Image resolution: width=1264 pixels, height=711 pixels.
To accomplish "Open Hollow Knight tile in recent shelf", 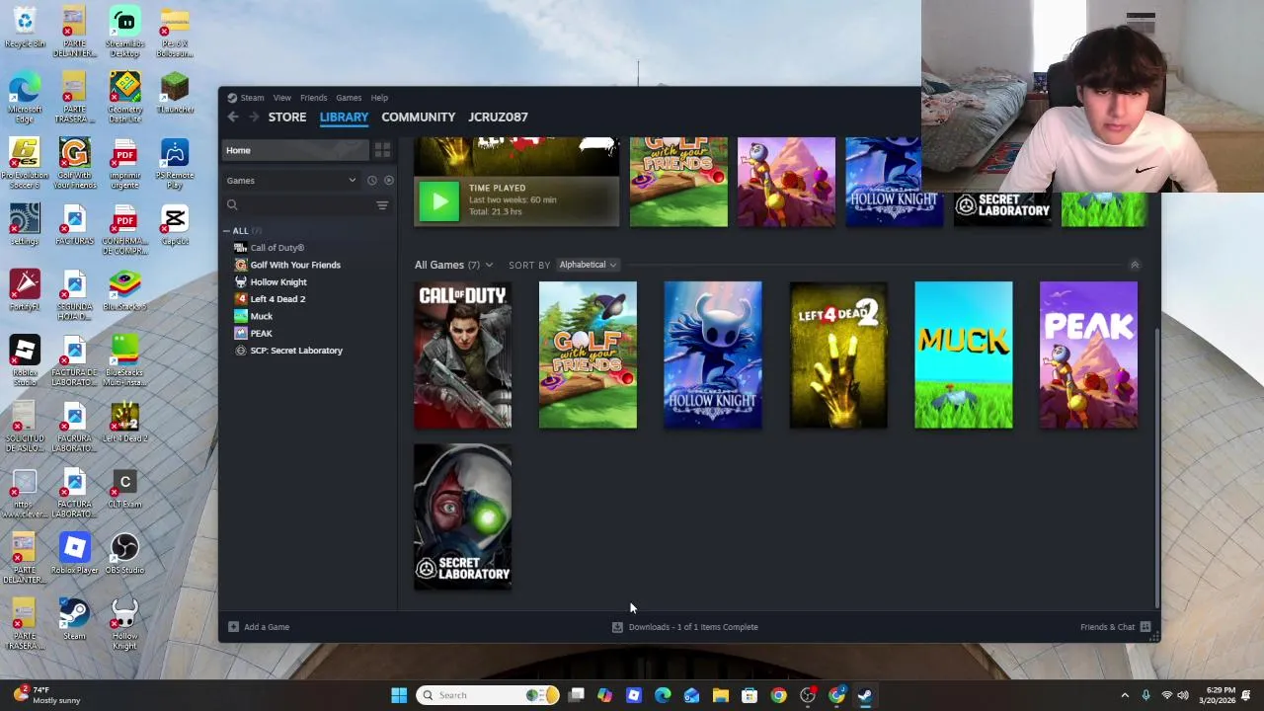I will point(894,182).
